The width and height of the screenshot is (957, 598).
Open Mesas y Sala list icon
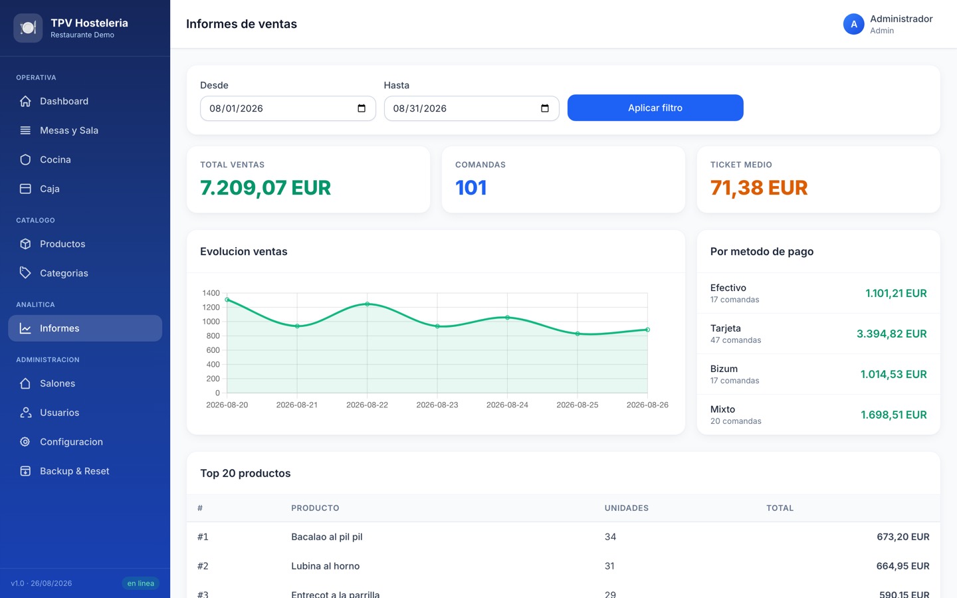(25, 130)
